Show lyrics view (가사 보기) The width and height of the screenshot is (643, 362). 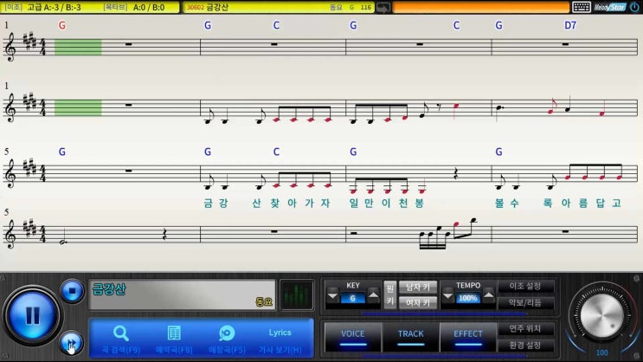tap(280, 340)
